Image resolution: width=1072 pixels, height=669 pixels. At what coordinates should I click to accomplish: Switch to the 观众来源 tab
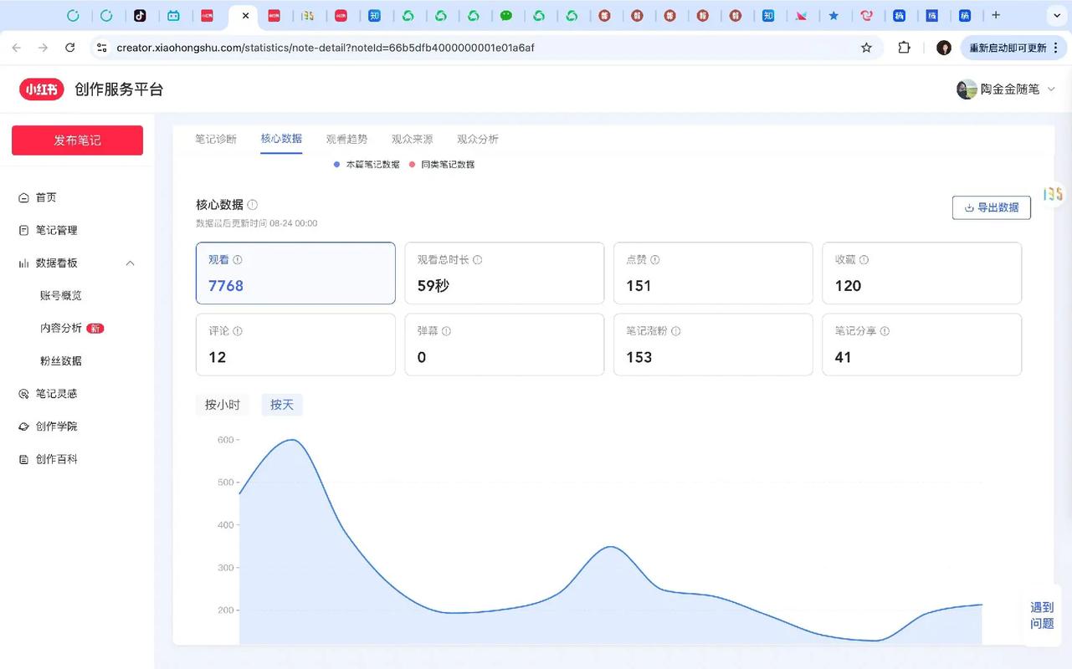[x=412, y=138]
